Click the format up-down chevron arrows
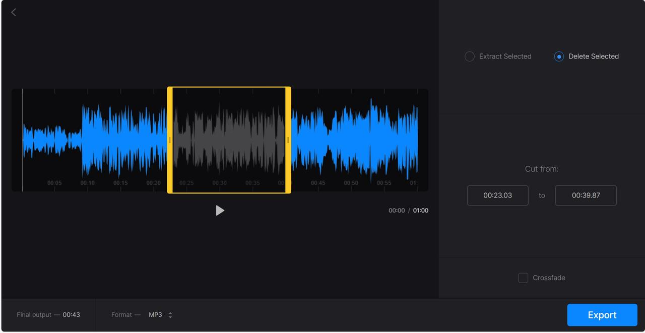 coord(170,315)
